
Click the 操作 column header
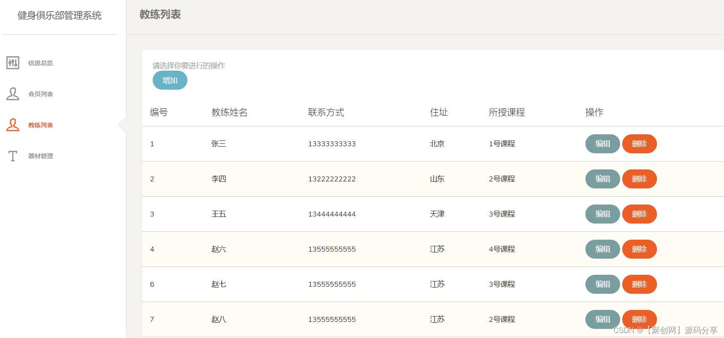[x=595, y=112]
